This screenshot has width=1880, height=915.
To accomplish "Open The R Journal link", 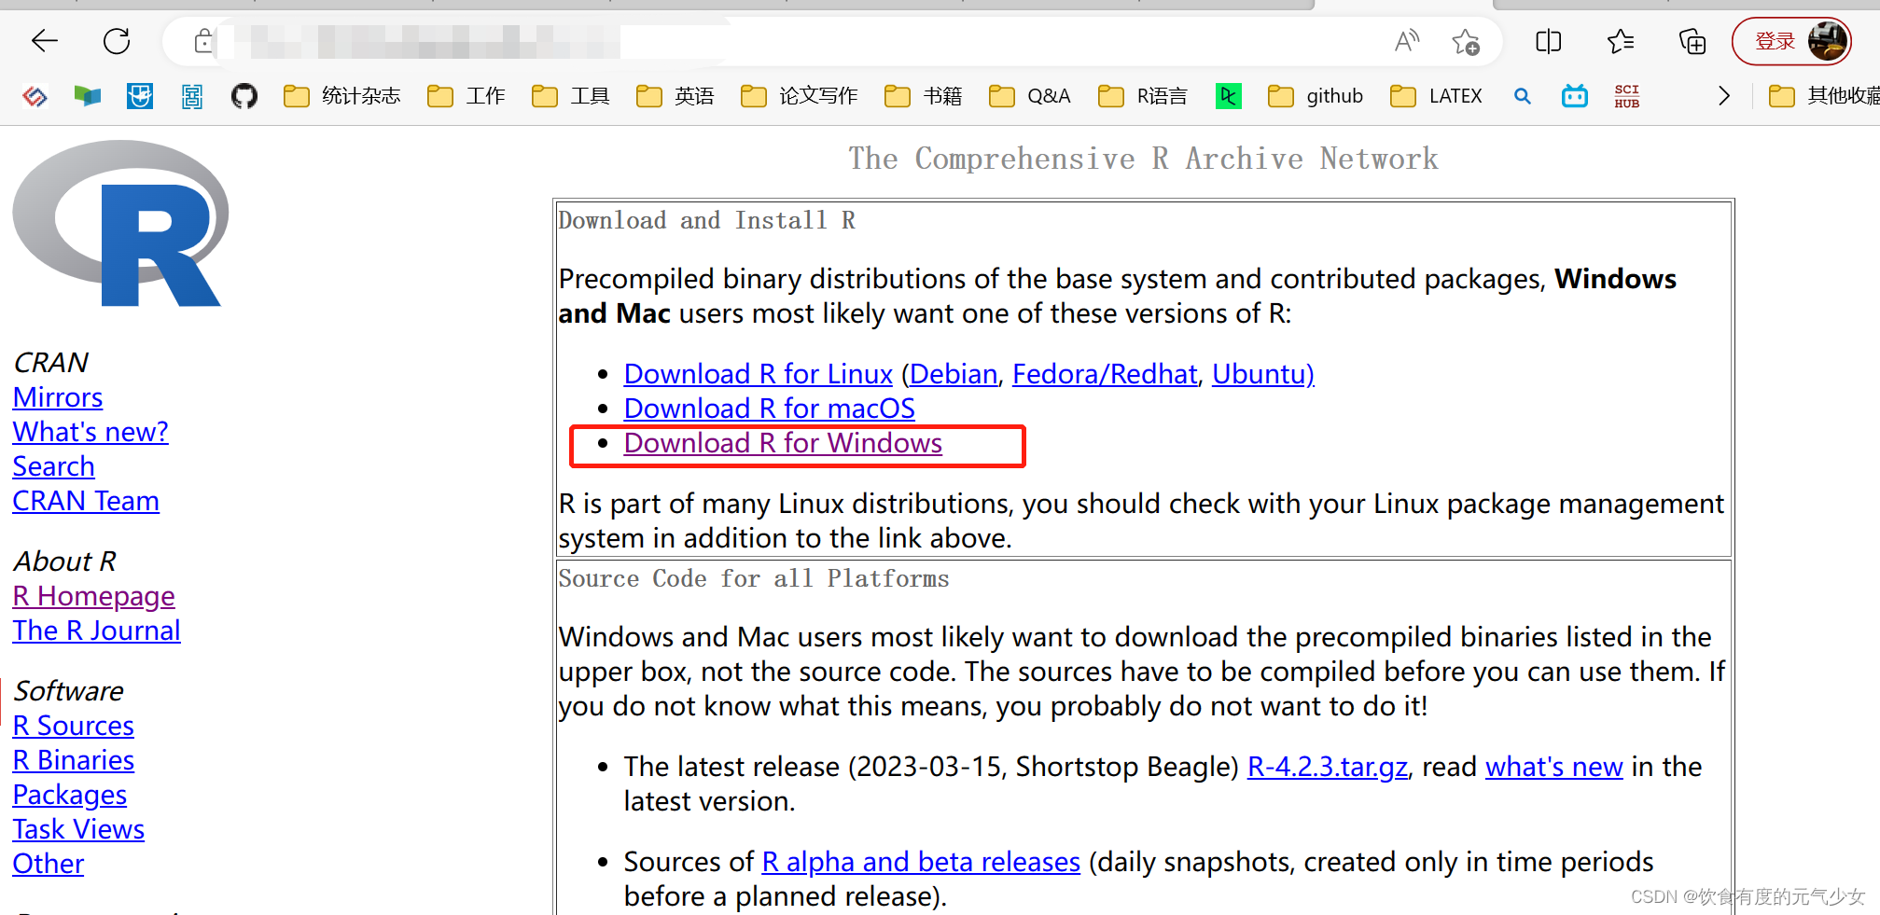I will tap(97, 631).
